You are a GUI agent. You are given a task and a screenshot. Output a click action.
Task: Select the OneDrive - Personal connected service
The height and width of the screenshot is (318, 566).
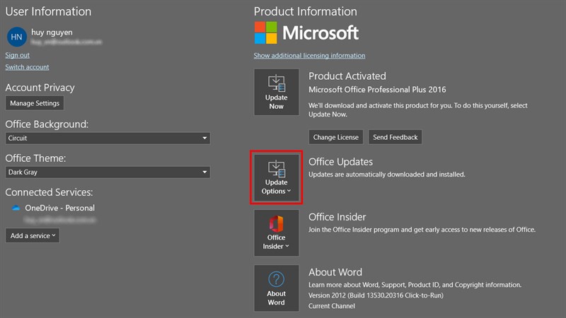pyautogui.click(x=60, y=208)
